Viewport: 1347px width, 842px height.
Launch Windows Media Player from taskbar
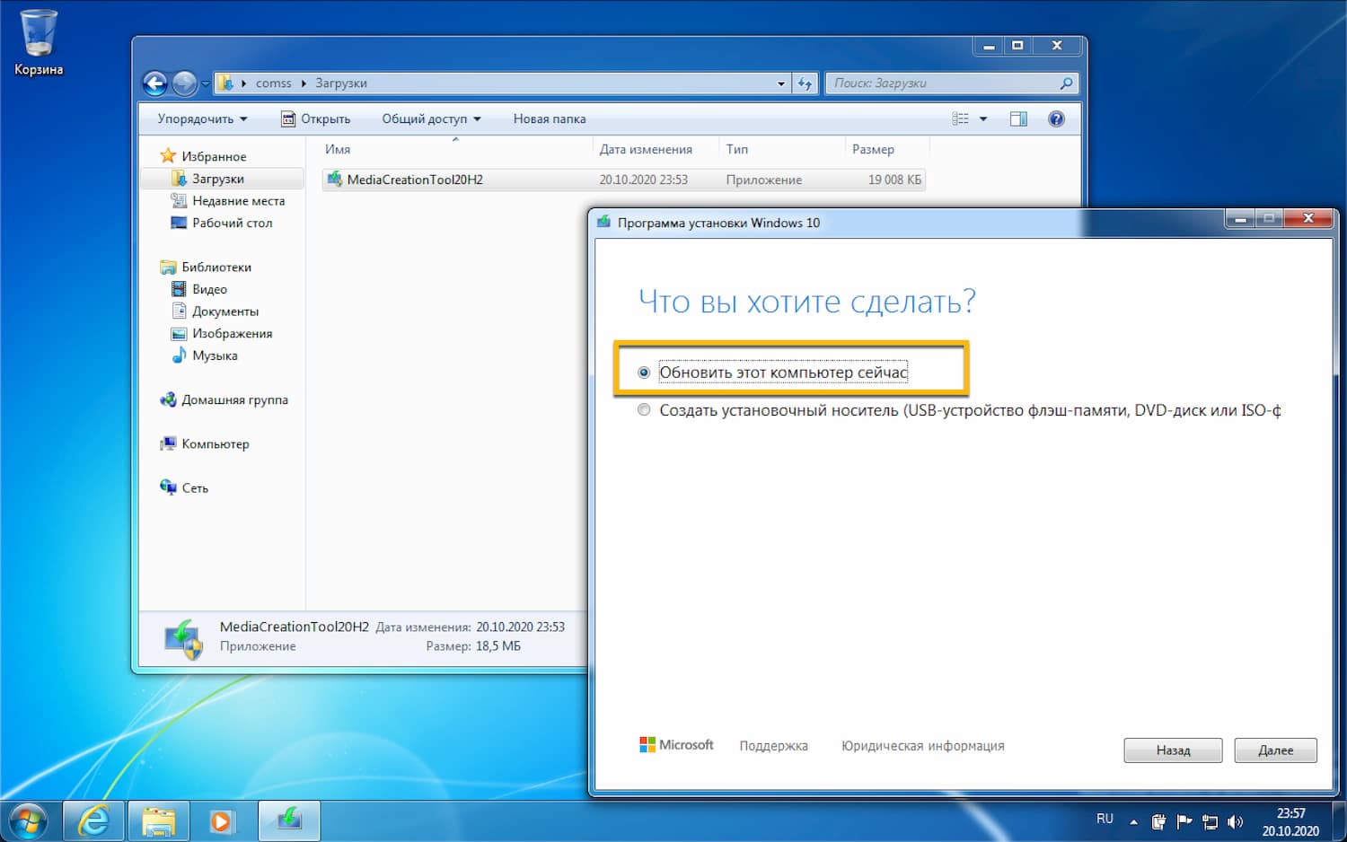(221, 821)
